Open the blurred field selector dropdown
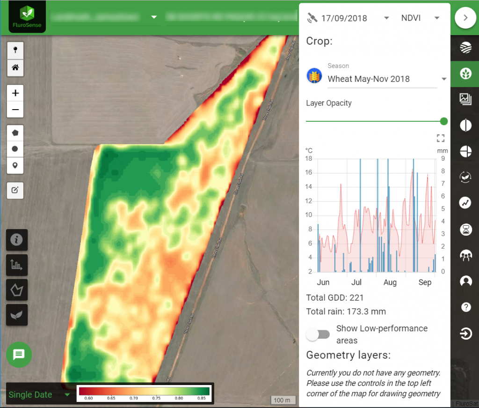 pos(231,16)
